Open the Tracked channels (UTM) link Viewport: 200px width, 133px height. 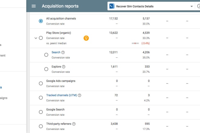click(62, 95)
